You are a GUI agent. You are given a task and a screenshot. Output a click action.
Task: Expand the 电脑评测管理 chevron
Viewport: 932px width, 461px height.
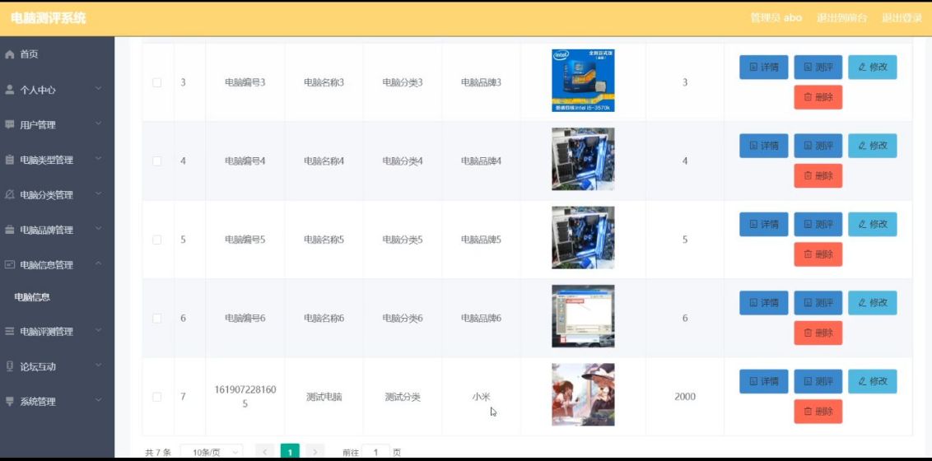pyautogui.click(x=99, y=331)
